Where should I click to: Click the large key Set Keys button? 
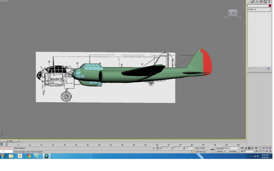coord(212,150)
